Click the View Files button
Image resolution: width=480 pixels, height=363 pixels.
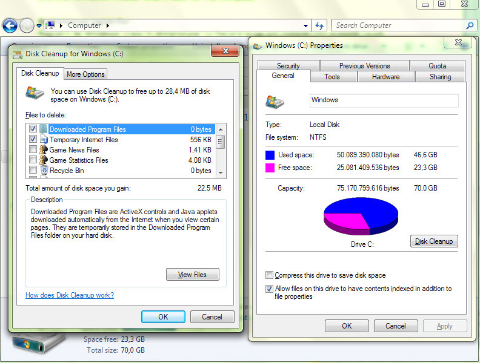[x=193, y=275]
